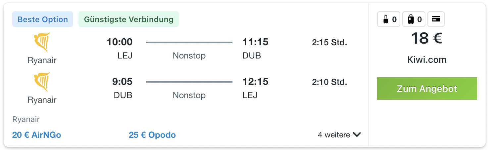This screenshot has height=150, width=488.
Task: Click the carry-on bag icon badge
Action: (389, 19)
